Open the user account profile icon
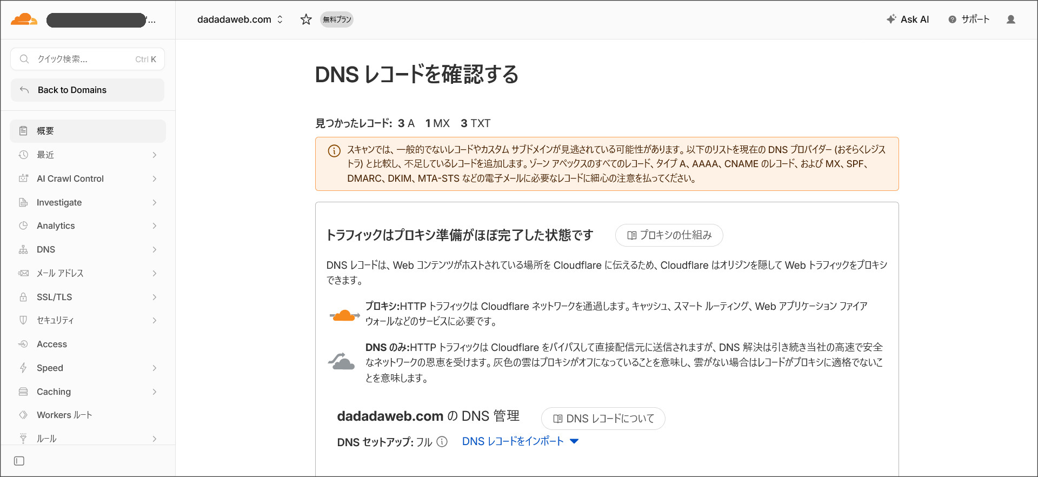Image resolution: width=1038 pixels, height=477 pixels. (1011, 19)
